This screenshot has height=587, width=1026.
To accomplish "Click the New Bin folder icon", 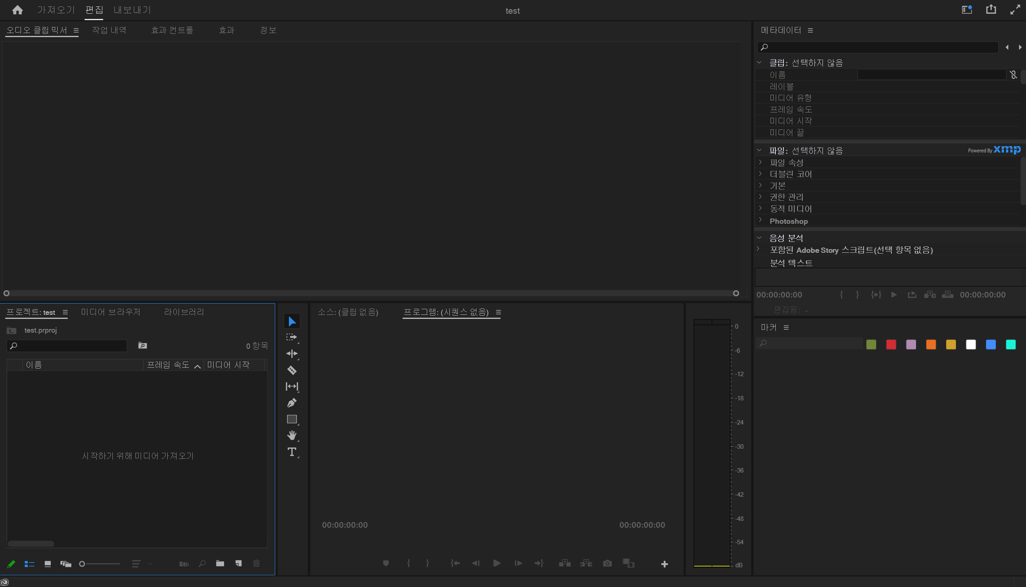I will (220, 564).
